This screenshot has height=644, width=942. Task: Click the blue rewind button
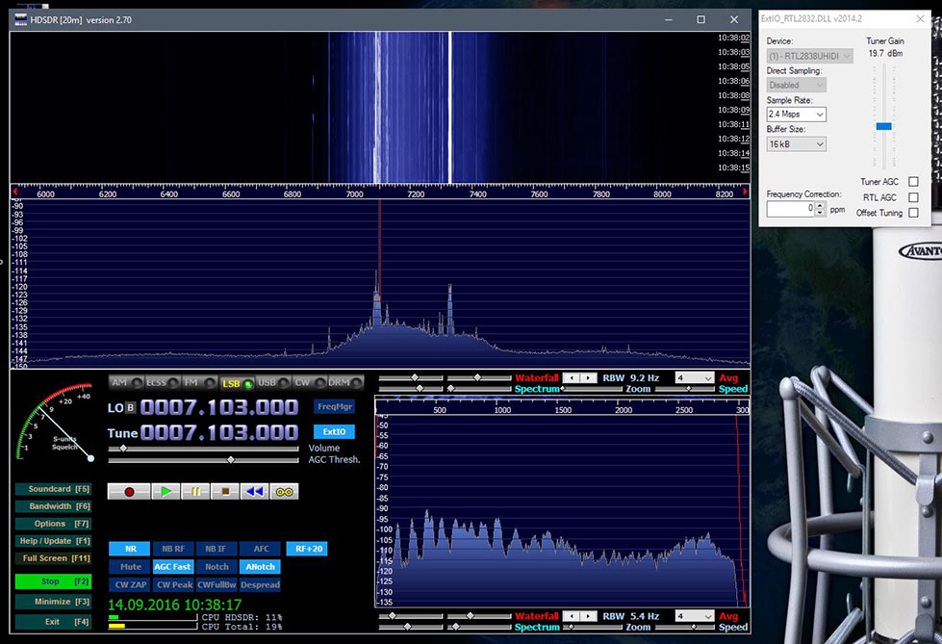(x=254, y=491)
